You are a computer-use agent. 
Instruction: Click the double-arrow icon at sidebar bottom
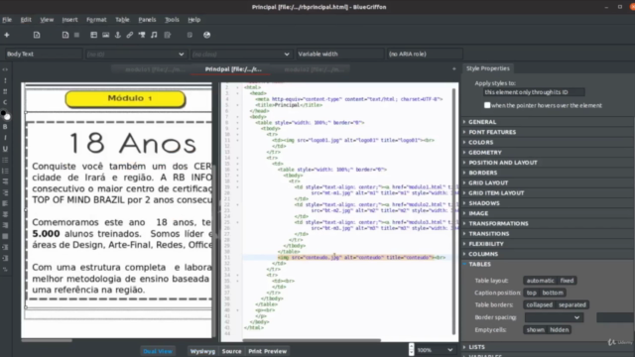tap(5, 269)
